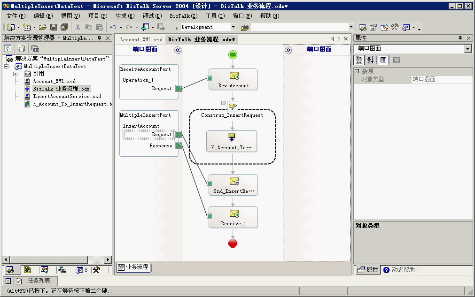Select X_Account_To_InsertRequest map file
The image size is (475, 297).
[72, 104]
